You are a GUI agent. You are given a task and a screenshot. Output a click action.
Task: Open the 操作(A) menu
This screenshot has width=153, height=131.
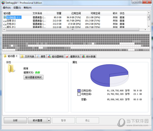[7, 8]
